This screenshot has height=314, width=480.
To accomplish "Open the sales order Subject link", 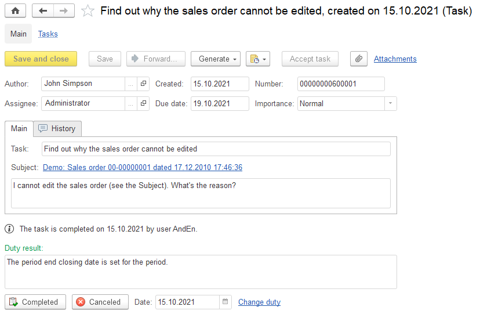I will [x=143, y=167].
